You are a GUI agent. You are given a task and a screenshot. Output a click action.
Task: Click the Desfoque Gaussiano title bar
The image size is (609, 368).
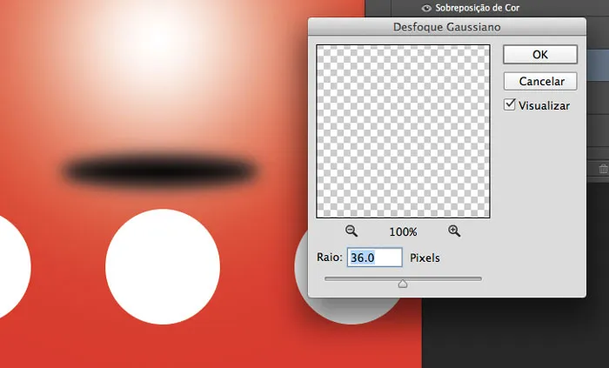pos(446,27)
